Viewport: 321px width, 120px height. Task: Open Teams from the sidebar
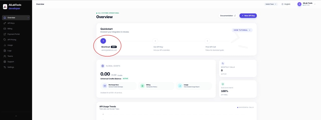16,56
